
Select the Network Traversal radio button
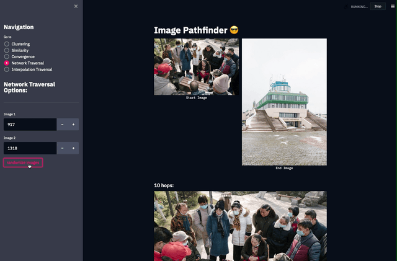[7, 63]
